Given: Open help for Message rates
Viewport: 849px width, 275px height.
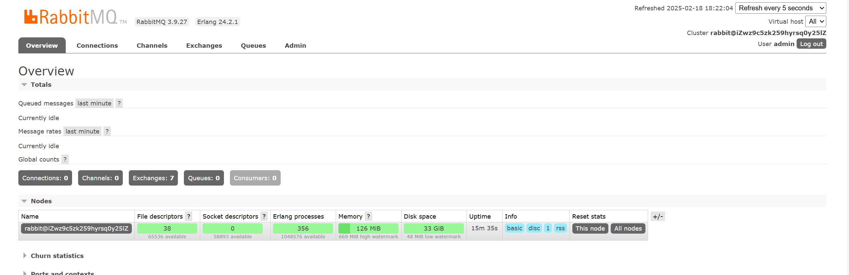Looking at the screenshot, I should [107, 131].
